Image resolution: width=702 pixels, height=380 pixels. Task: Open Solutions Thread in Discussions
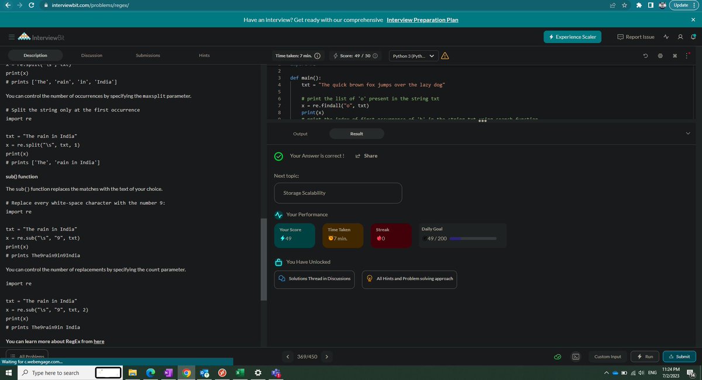pos(315,278)
